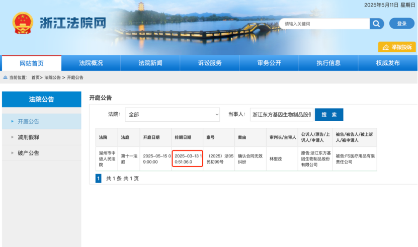Click the arrow bullet beside 减刑假释
This screenshot has height=247, width=418.
[12, 137]
